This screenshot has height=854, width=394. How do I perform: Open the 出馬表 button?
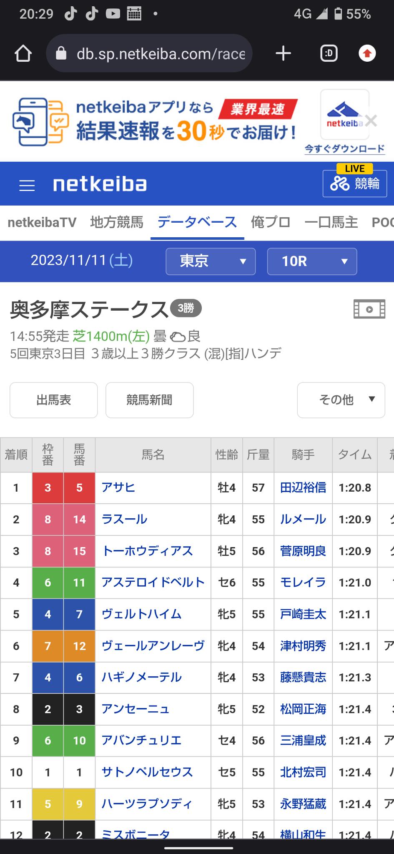(x=54, y=400)
